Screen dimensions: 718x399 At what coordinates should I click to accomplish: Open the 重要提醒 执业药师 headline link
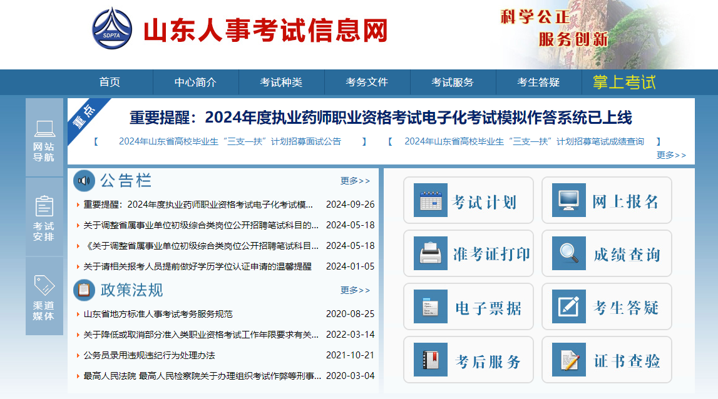[381, 118]
